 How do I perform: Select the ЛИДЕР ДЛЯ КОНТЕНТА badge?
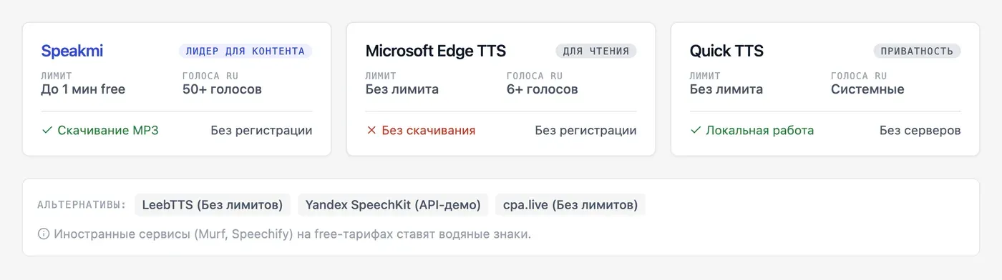tap(245, 51)
